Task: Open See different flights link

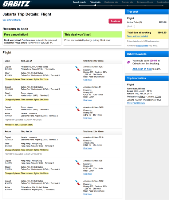Action: pyautogui.click(x=12, y=20)
